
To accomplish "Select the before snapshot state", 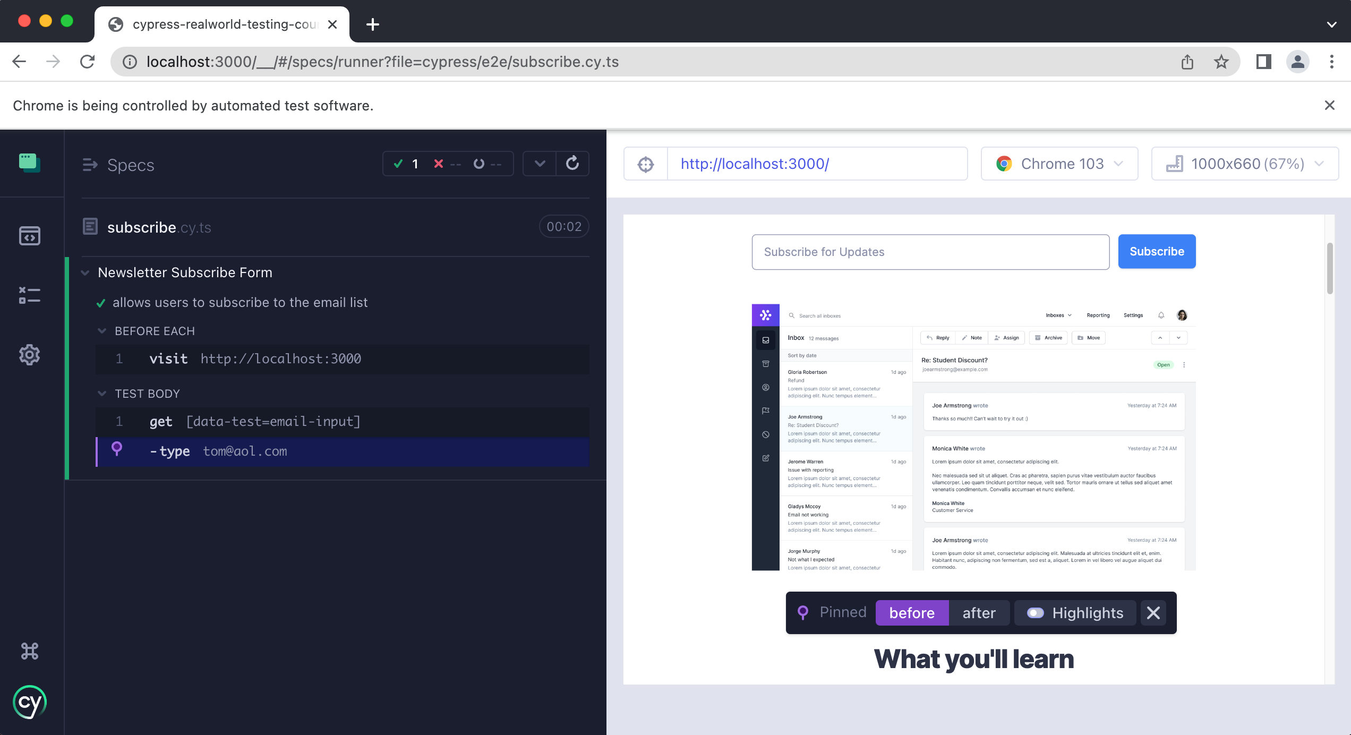I will click(912, 613).
